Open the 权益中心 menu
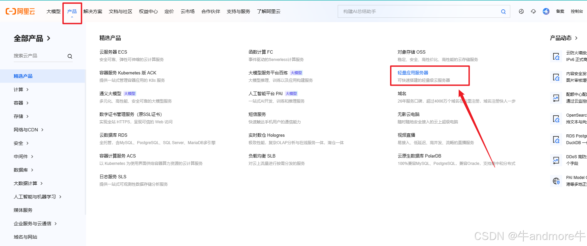The width and height of the screenshot is (587, 246). (x=148, y=11)
